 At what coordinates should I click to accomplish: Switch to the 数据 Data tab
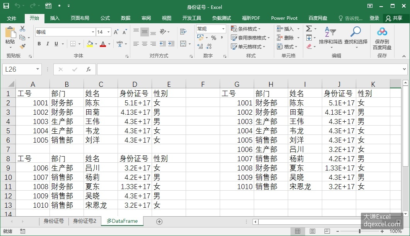[125, 18]
